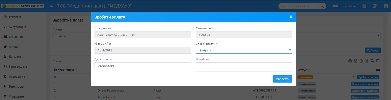Screen dimensions: 391x100
Task: Click Нарахувати зарплату for Тарас Беркій
Action: [x=365, y=97]
